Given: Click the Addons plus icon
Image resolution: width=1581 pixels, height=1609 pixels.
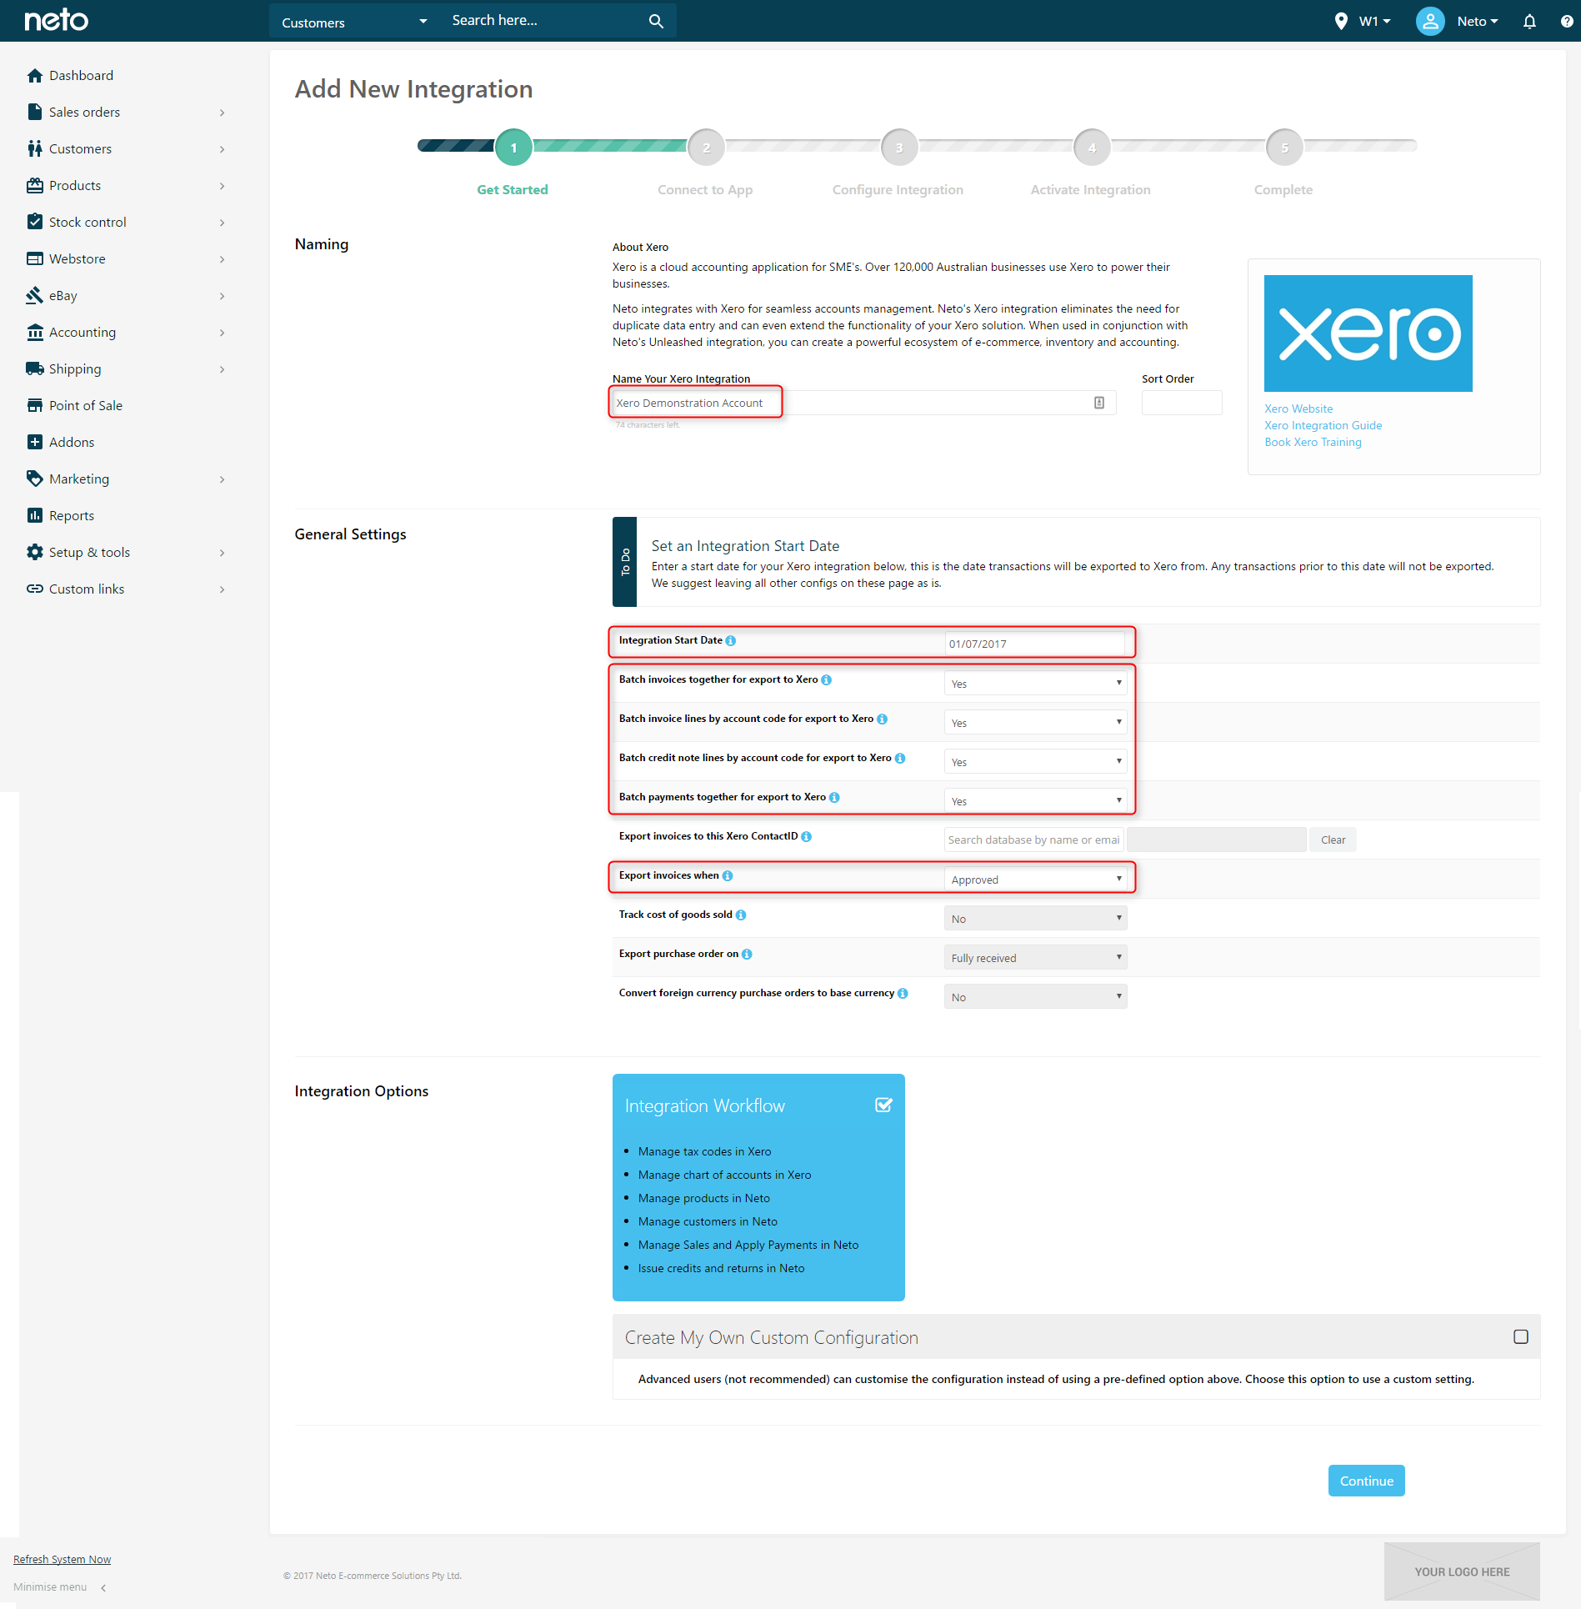Looking at the screenshot, I should point(35,442).
